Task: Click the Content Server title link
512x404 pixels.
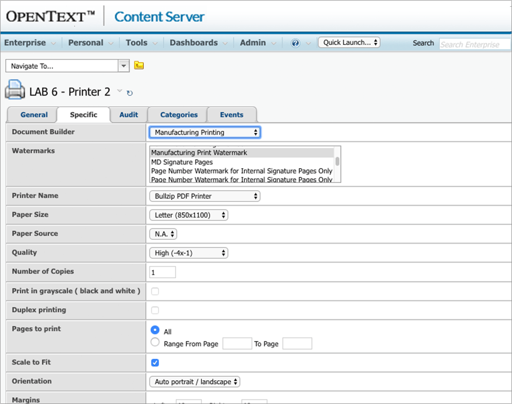Action: click(160, 17)
